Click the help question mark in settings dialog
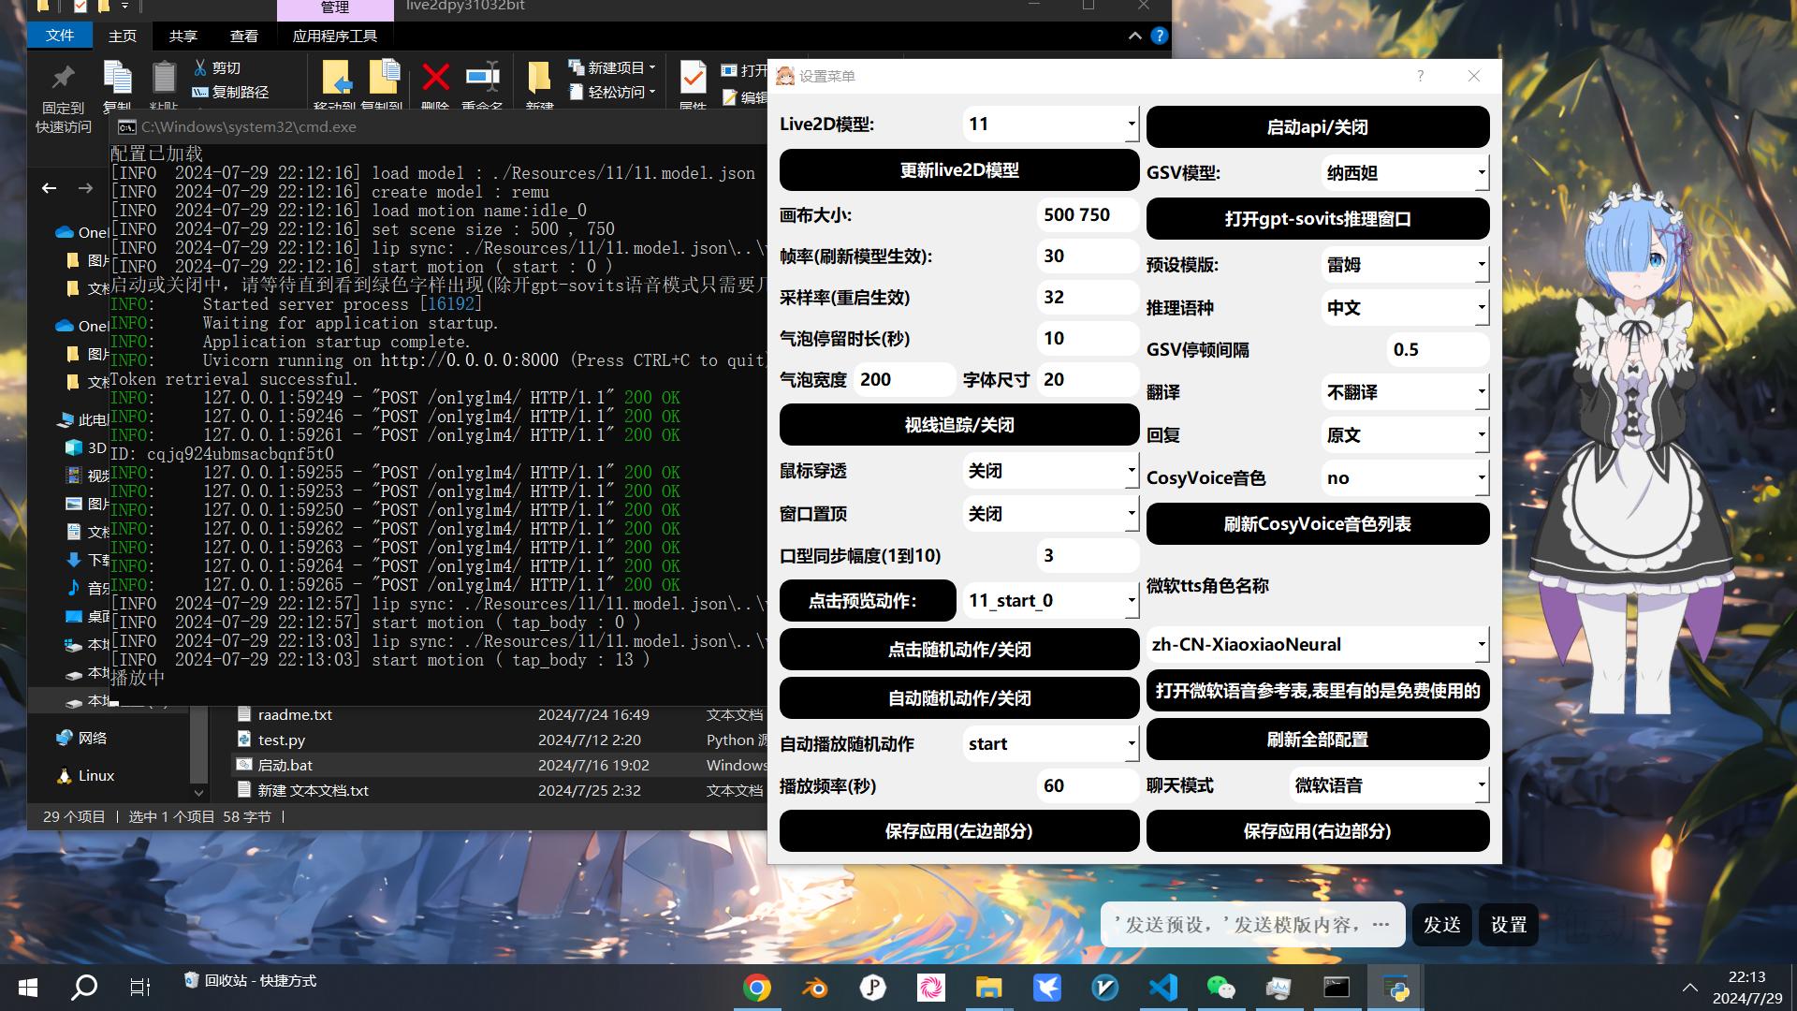This screenshot has height=1011, width=1797. (1420, 76)
